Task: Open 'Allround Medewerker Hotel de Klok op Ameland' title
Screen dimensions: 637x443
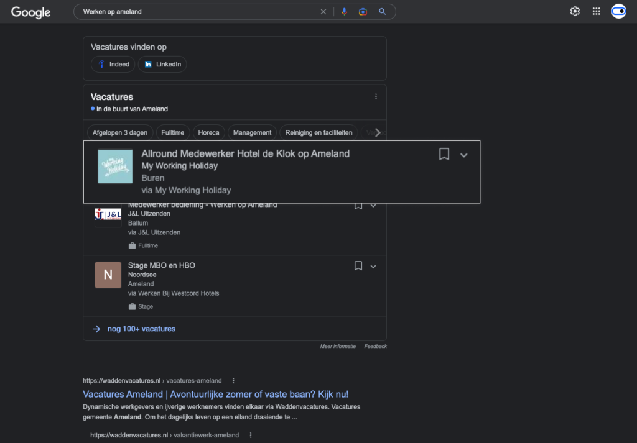Action: 245,153
